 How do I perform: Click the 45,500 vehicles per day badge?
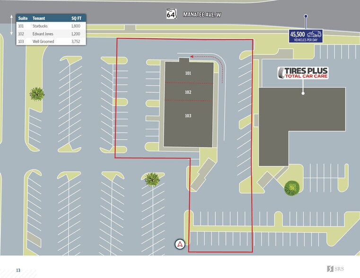[x=305, y=36]
